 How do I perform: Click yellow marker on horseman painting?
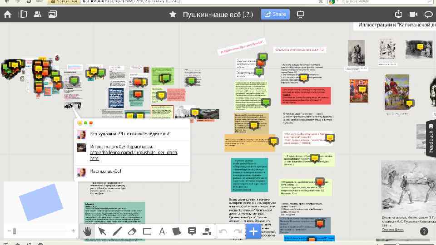pos(409,103)
